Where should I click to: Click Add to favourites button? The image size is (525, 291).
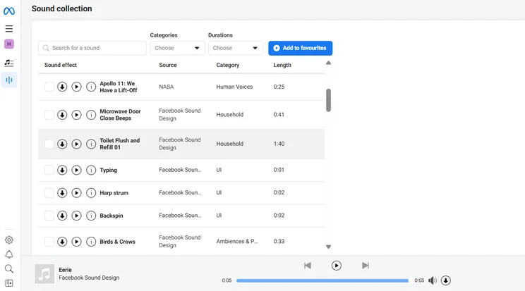301,48
